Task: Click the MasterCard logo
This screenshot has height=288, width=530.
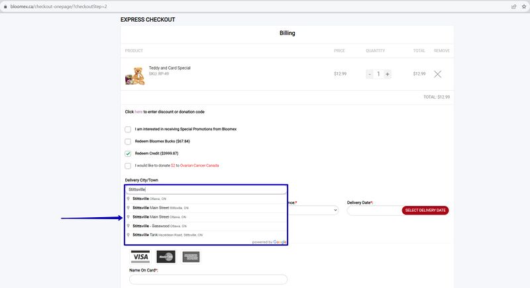Action: tap(166, 257)
